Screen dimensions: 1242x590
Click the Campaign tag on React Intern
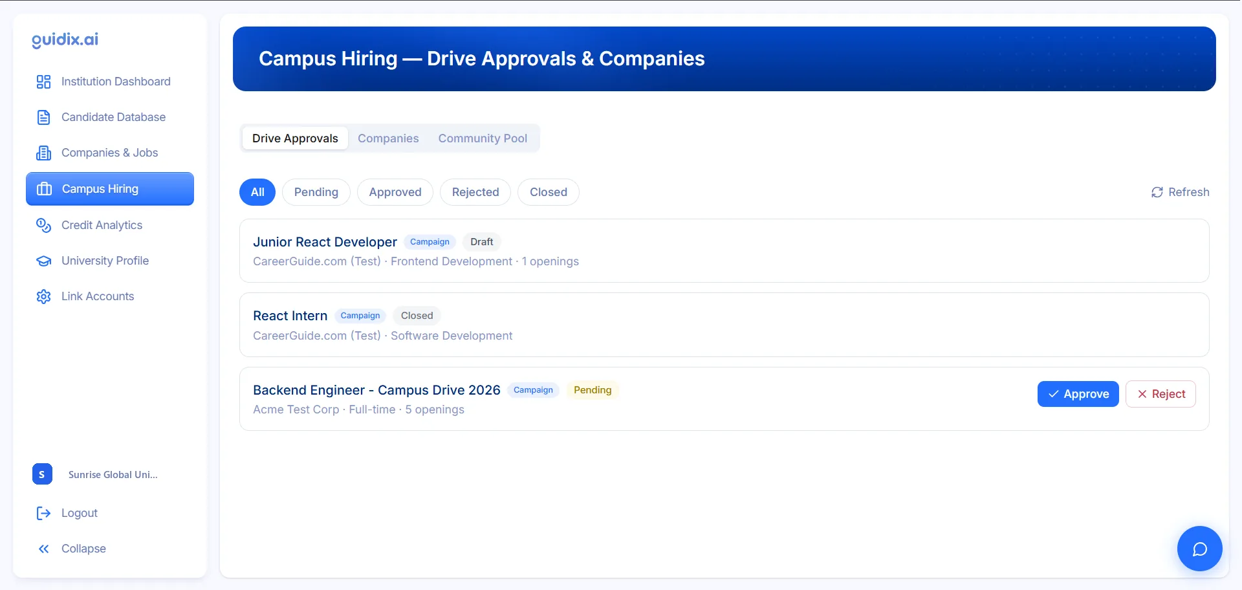tap(360, 316)
